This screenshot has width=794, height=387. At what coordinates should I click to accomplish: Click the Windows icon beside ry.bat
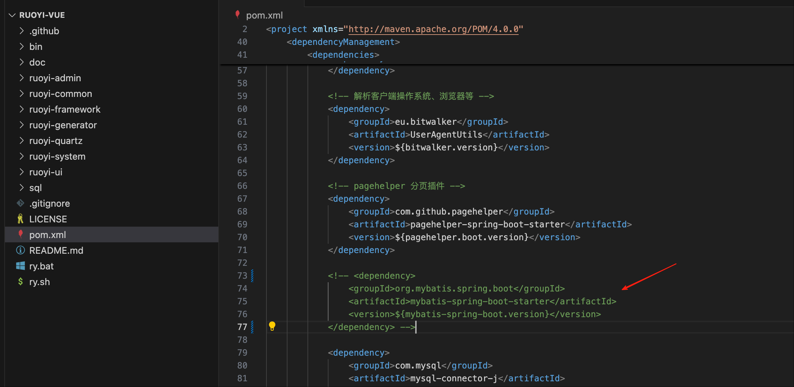coord(20,266)
